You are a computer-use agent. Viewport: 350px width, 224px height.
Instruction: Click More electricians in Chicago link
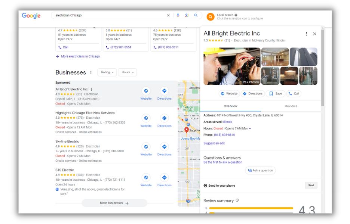point(80,56)
